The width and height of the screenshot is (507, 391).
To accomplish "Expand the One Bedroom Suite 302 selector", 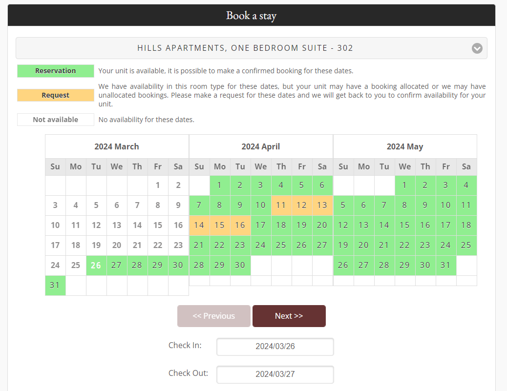I will [245, 48].
